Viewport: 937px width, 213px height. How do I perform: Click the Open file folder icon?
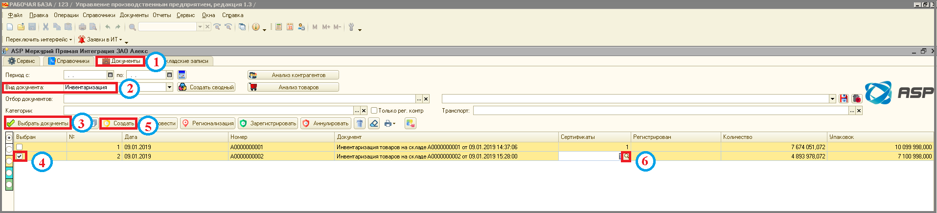coord(21,27)
